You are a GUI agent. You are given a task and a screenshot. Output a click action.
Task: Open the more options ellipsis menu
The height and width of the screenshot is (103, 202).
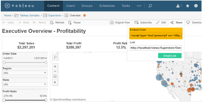[139, 6]
